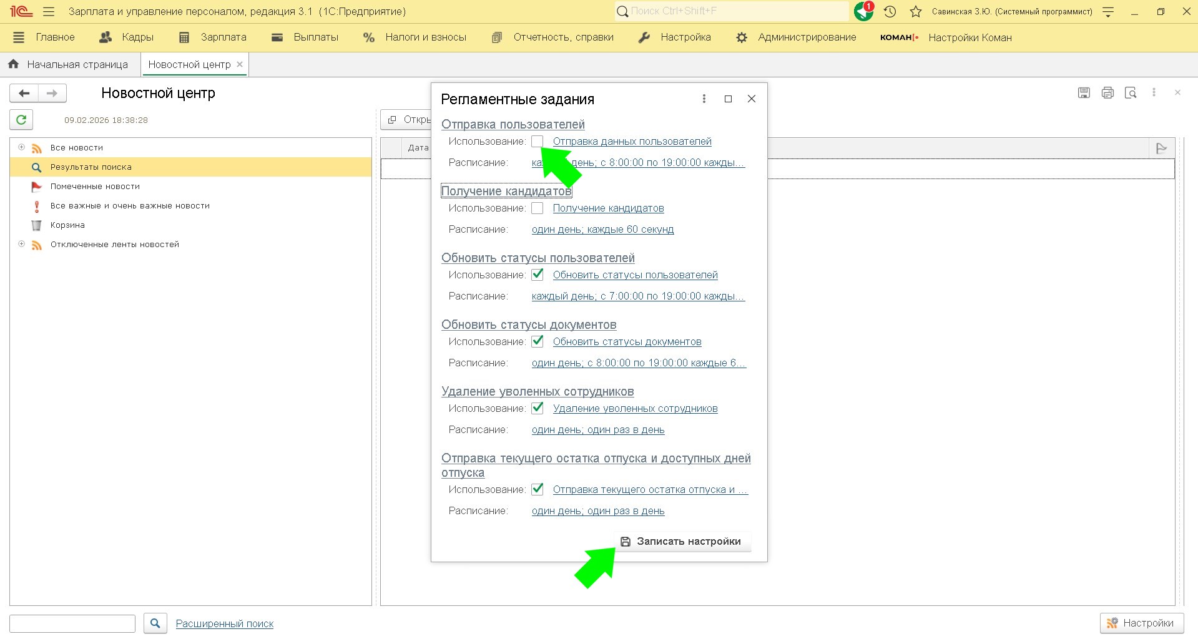Image resolution: width=1198 pixels, height=644 pixels.
Task: Click the notification bell with badge
Action: (864, 11)
